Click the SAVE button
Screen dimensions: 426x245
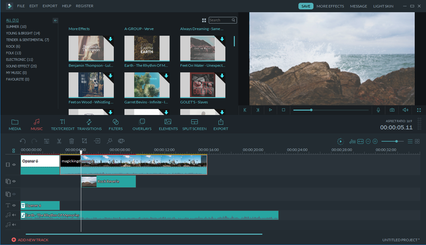(306, 6)
